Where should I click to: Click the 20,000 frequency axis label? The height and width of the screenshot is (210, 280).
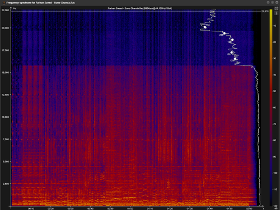click(x=5, y=28)
